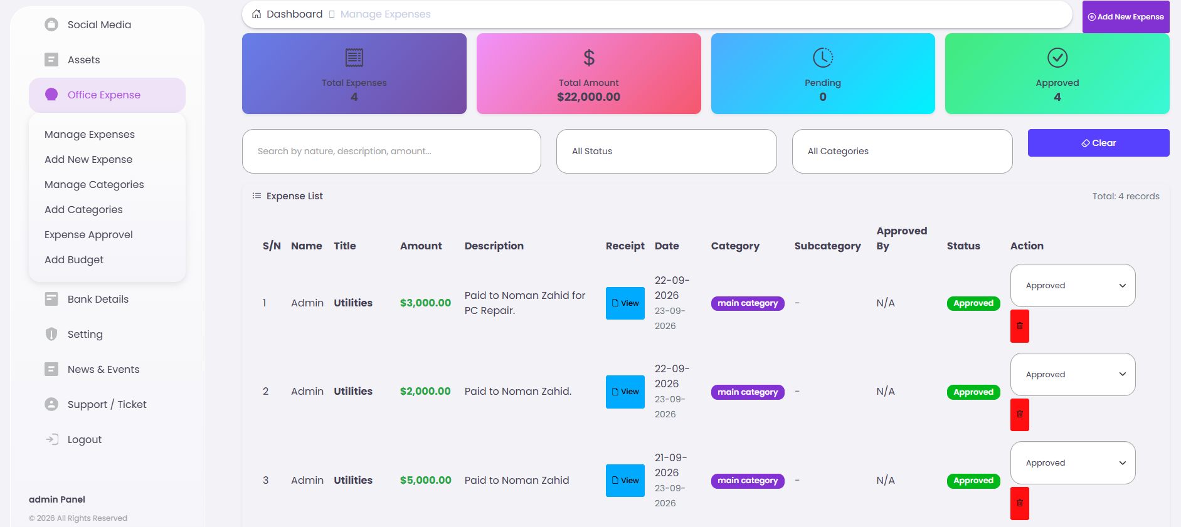
Task: Open Expense Approvel submenu item
Action: [x=88, y=234]
